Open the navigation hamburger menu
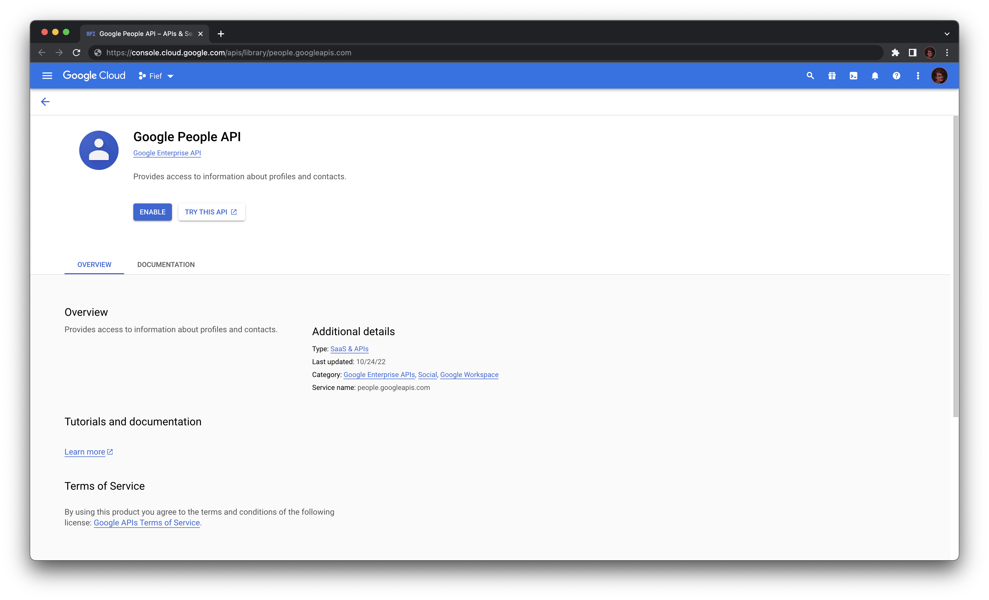 [47, 75]
